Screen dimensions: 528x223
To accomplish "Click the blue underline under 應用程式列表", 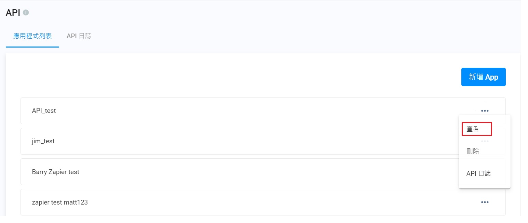I will pos(32,47).
